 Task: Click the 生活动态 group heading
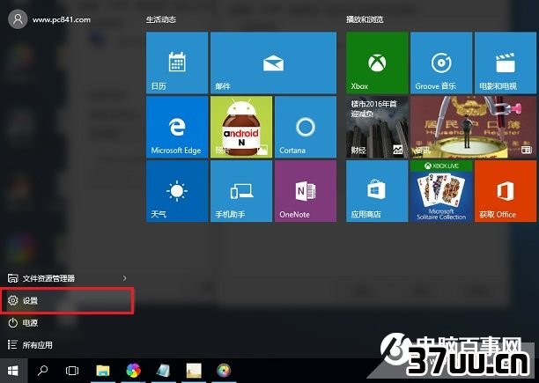click(x=161, y=19)
